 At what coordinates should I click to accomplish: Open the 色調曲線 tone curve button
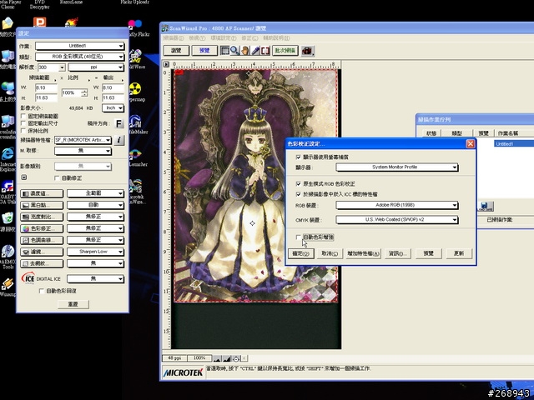click(x=42, y=240)
